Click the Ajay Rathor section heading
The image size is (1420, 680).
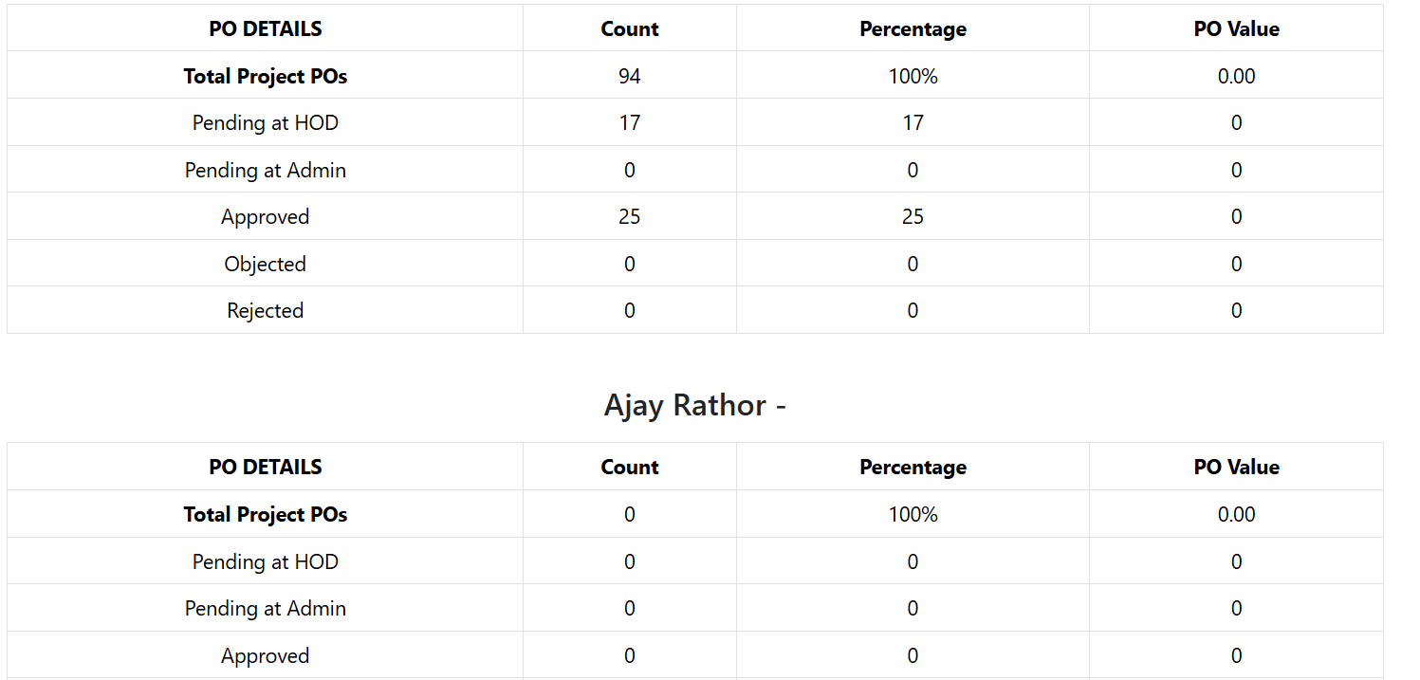pos(694,405)
